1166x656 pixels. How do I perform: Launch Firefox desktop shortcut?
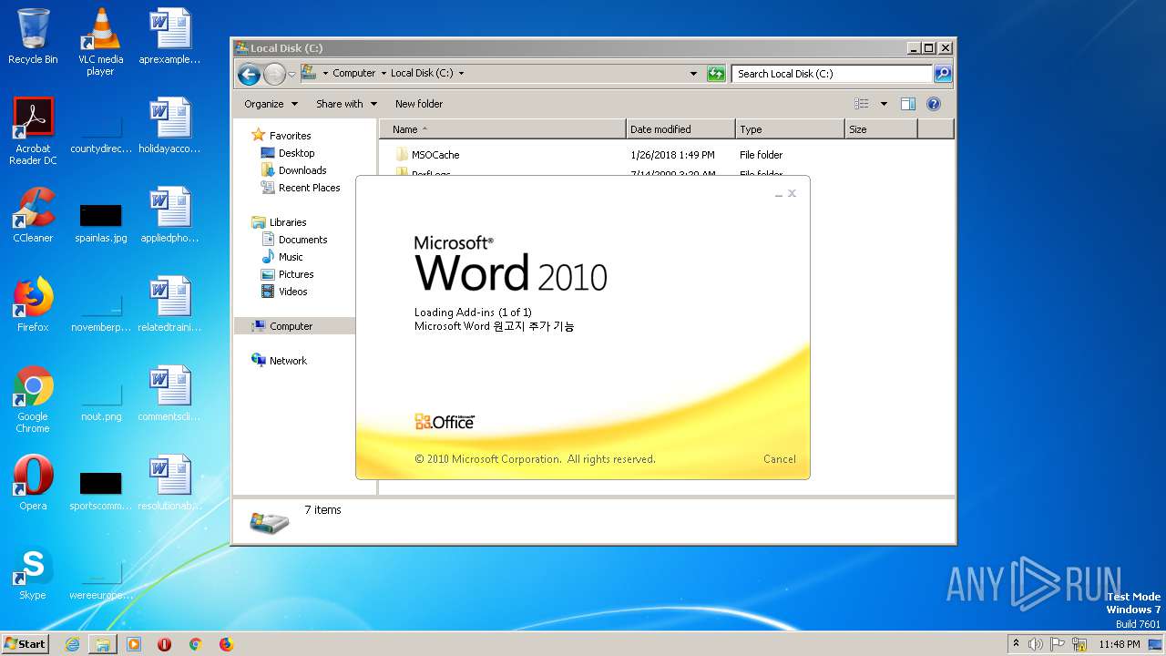33,304
